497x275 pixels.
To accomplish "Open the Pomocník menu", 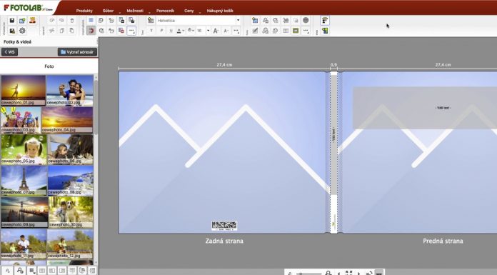I will [165, 11].
